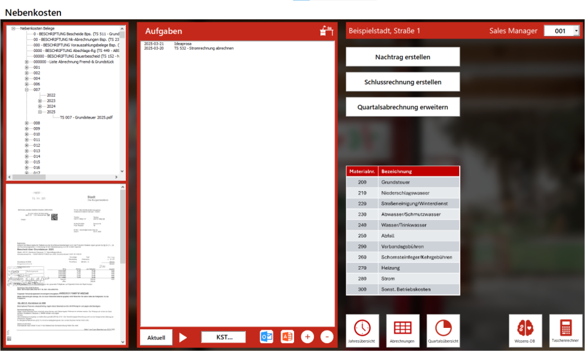Collapse the 007 folder in tree

(26, 90)
